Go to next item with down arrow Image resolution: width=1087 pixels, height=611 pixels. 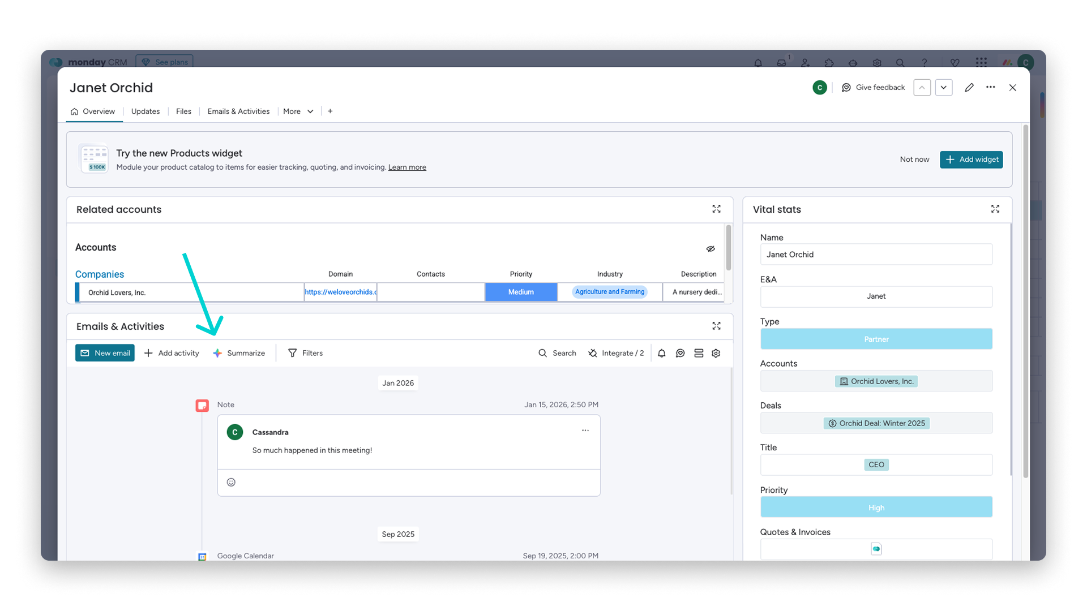coord(944,88)
